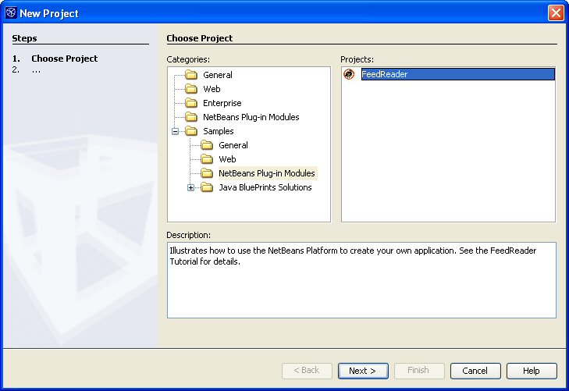
Task: Select the Samples category label
Action: click(218, 131)
